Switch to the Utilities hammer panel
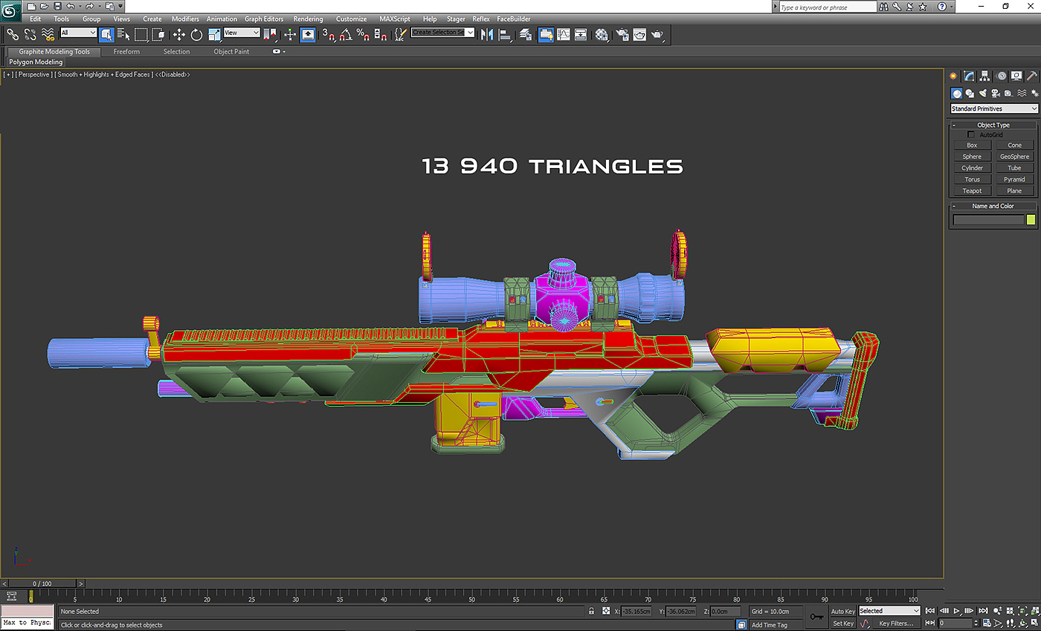 pyautogui.click(x=1032, y=76)
